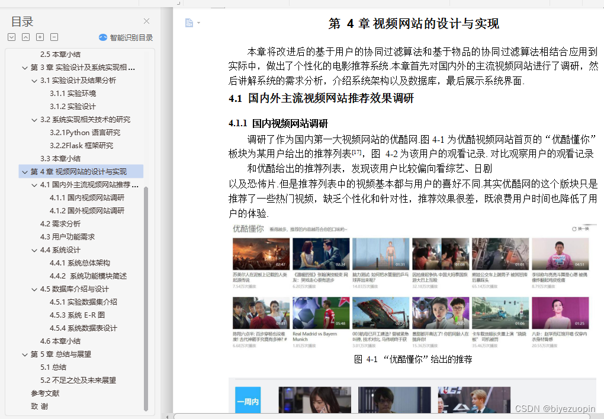
Task: Click the 02:34 couple video thumbnail
Action: click(x=321, y=254)
